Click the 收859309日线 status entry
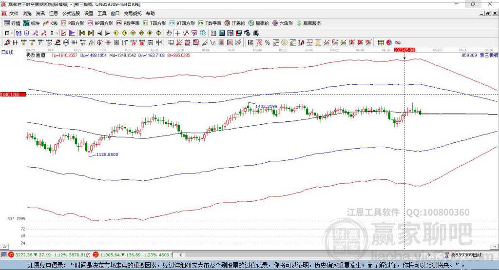This screenshot has width=499, height=270. tap(463, 255)
